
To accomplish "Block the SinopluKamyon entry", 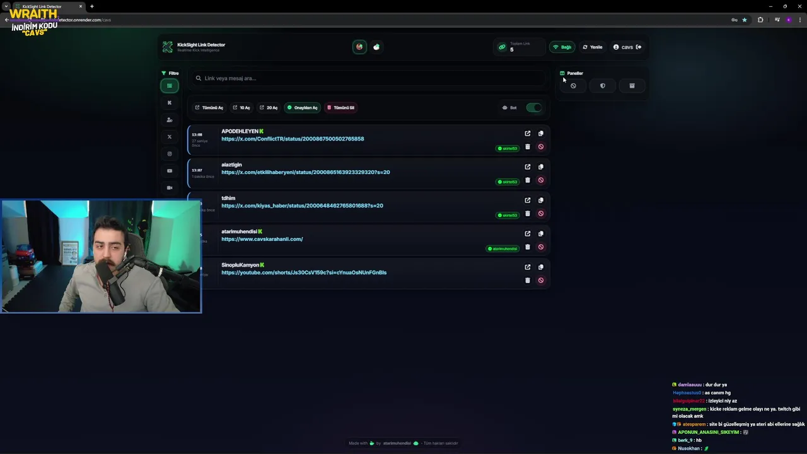I will coord(541,281).
